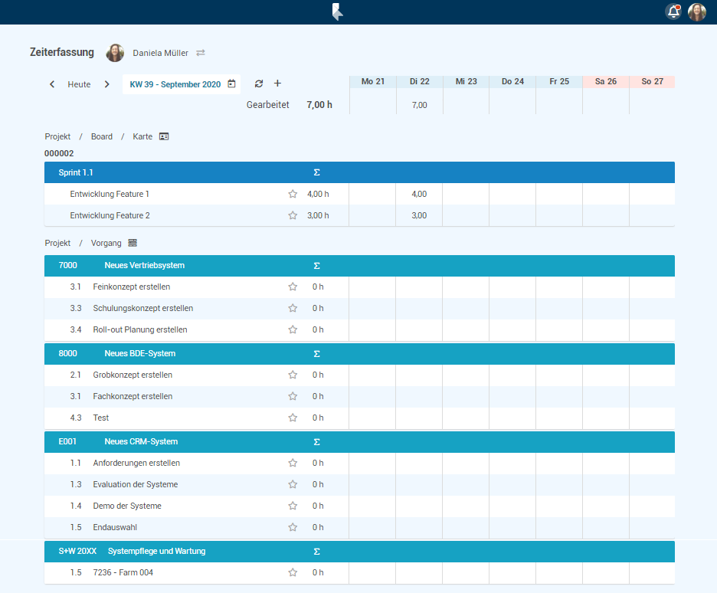717x593 pixels.
Task: Advance to next week with right chevron
Action: [107, 84]
